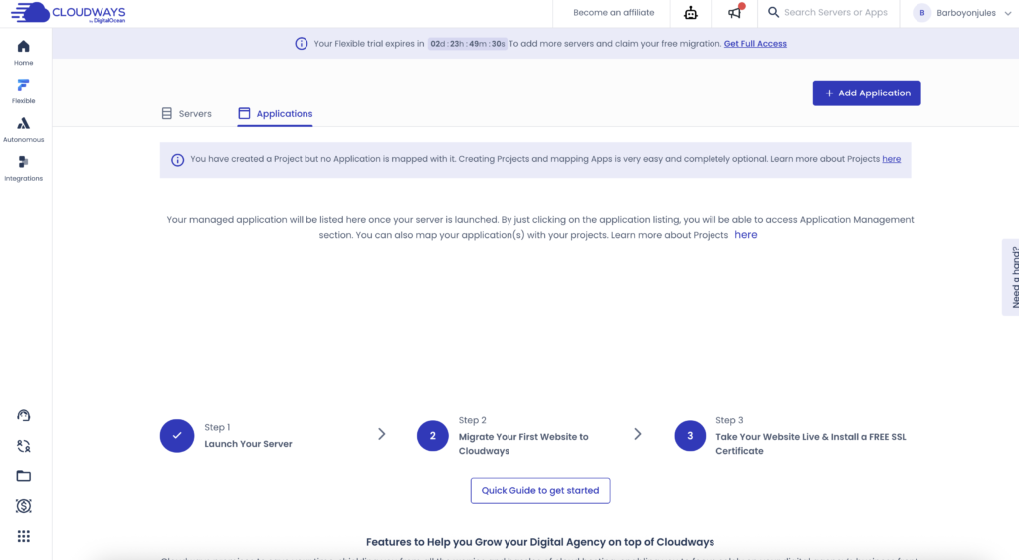
Task: Open the grid apps menu icon
Action: [x=24, y=537]
